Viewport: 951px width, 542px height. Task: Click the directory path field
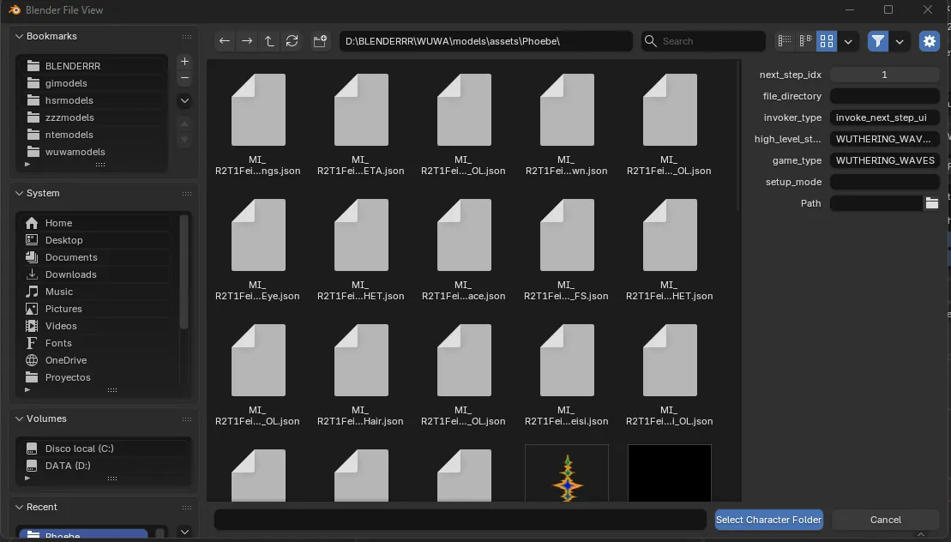[485, 41]
